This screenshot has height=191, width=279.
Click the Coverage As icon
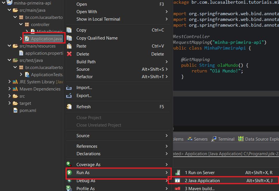pyautogui.click(x=69, y=164)
